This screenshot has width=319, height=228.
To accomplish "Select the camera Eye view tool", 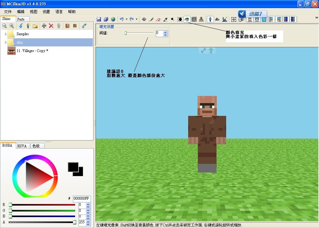I will click(144, 19).
